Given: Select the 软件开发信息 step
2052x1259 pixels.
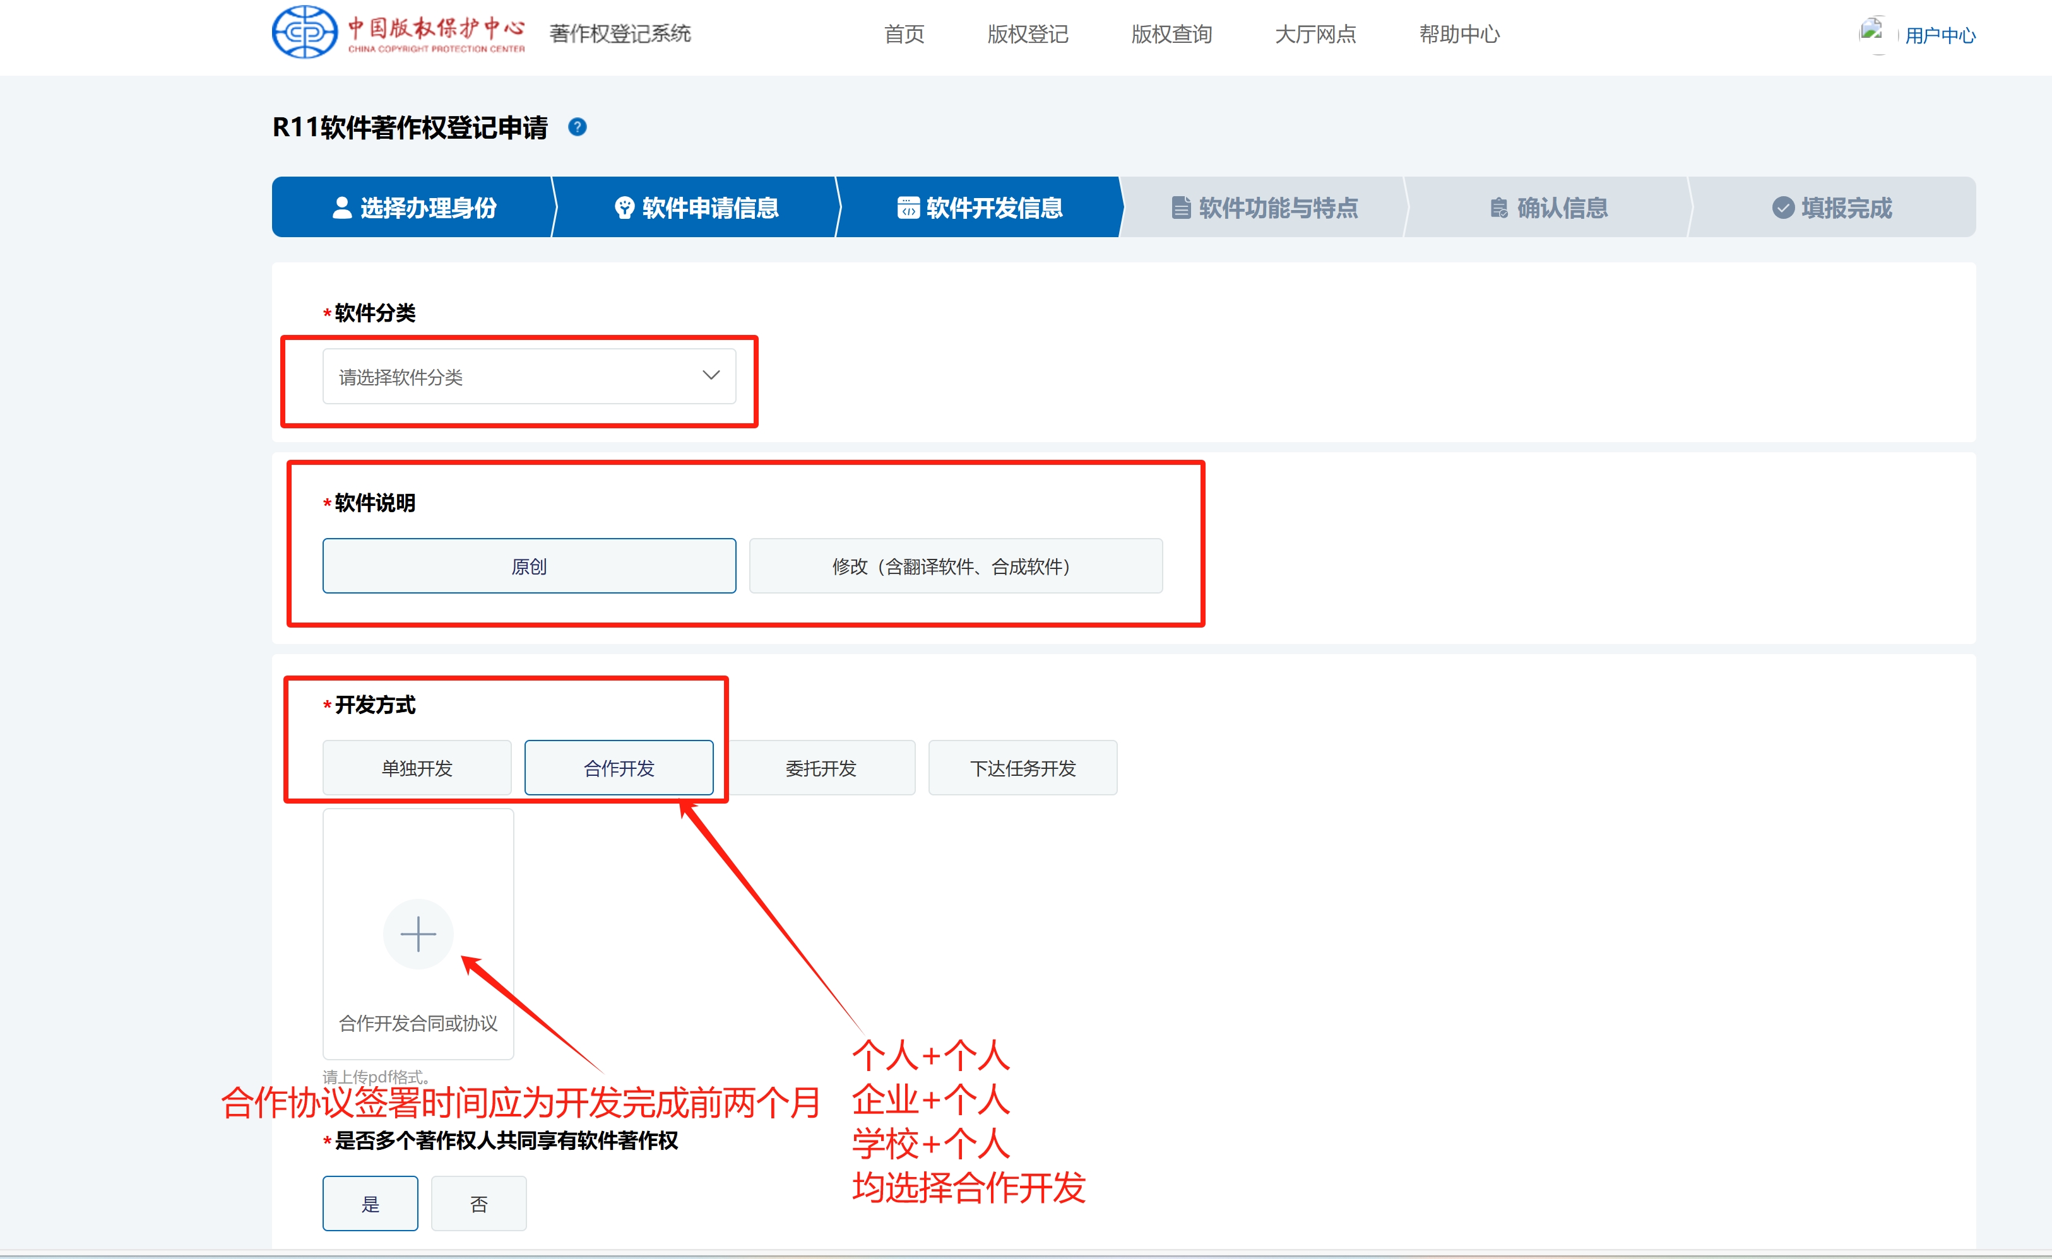Looking at the screenshot, I should [x=980, y=208].
